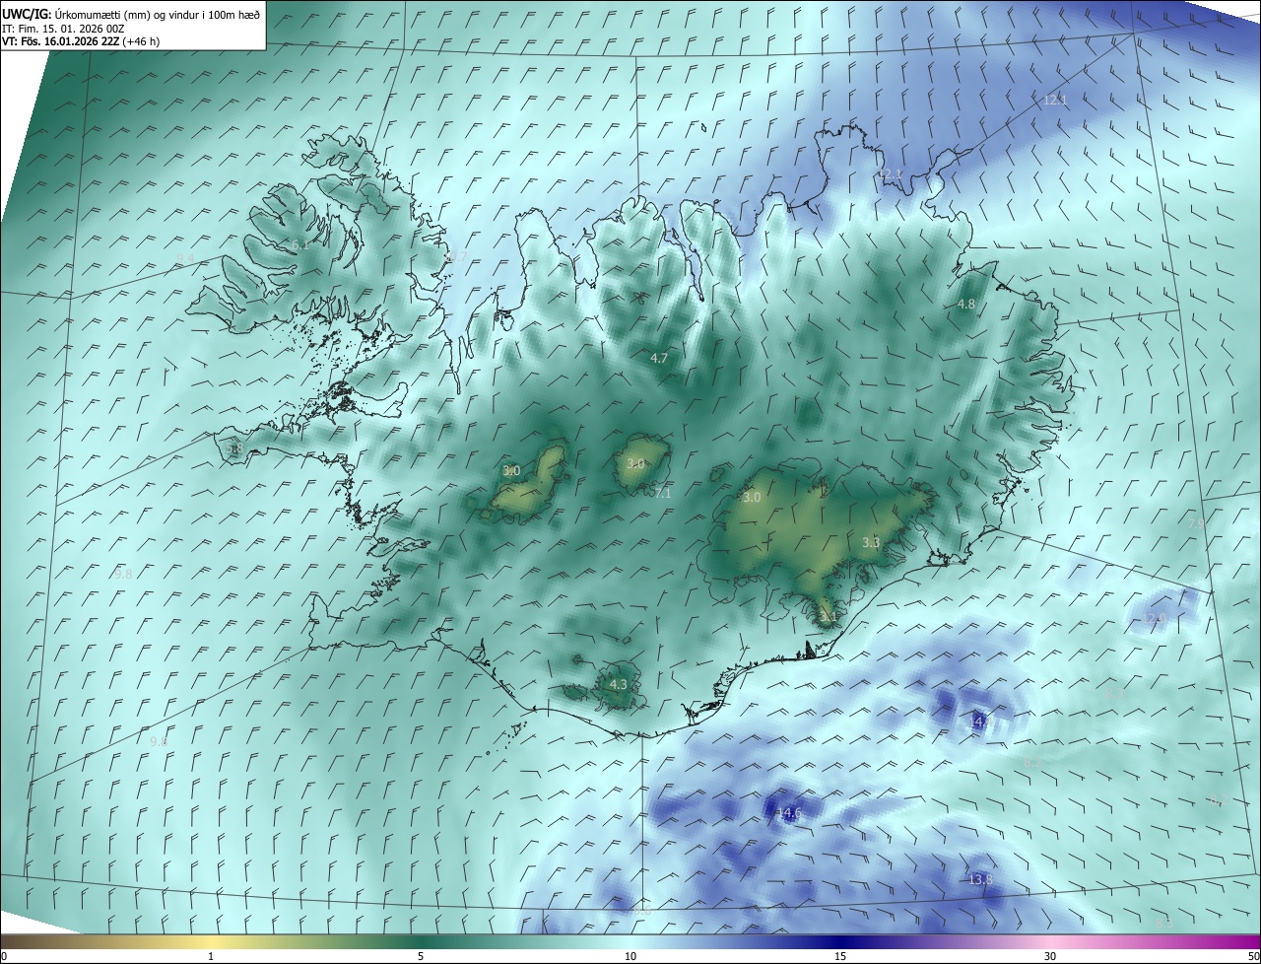Click the 13.8 value in the southern sea
Viewport: 1261px width, 964px height.
(980, 879)
